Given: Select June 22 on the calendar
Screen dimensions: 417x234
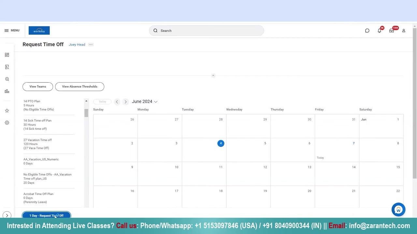Looking at the screenshot, I should 381,197.
